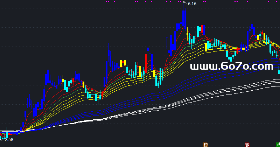Click the yellow candlestick just above the watermark

(x=206, y=47)
